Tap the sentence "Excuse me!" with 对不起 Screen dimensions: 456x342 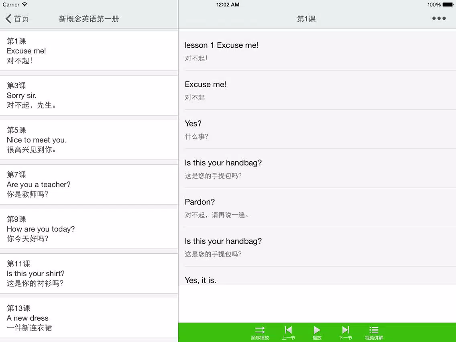(317, 90)
